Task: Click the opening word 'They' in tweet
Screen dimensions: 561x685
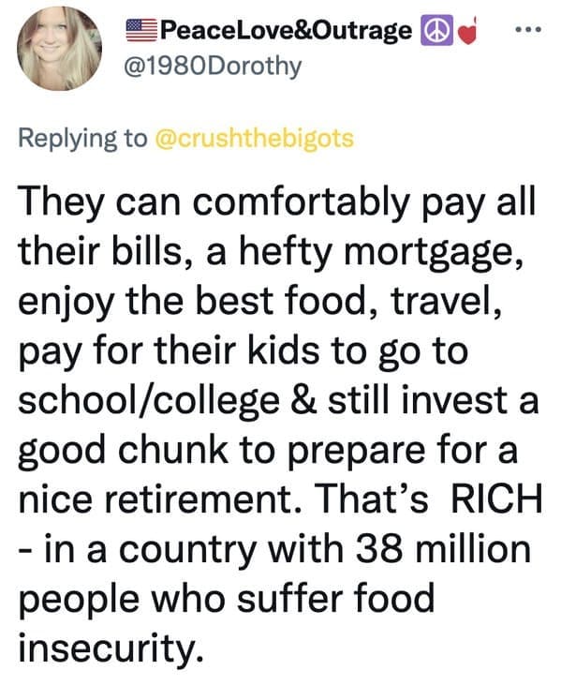Action: [61, 202]
